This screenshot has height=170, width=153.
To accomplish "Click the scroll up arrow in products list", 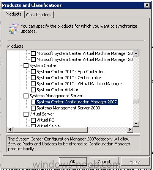I will pyautogui.click(x=136, y=53).
